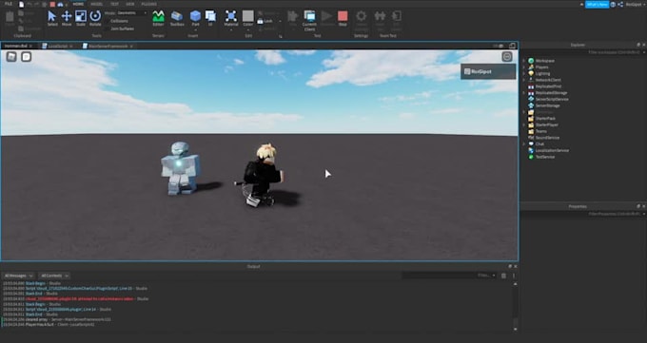Choose the Select tool
647x343 pixels.
point(52,19)
